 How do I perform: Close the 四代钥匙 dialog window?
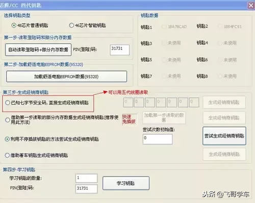point(251,6)
